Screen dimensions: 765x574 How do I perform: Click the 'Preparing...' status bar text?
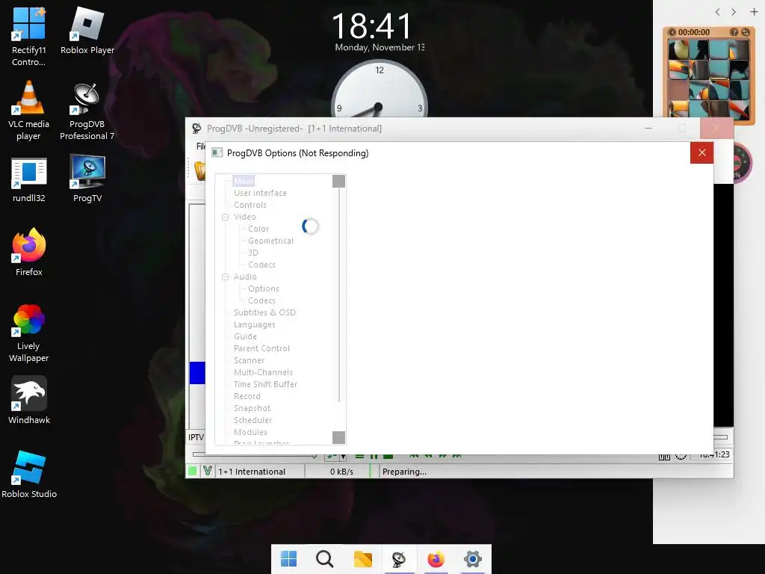pos(404,472)
